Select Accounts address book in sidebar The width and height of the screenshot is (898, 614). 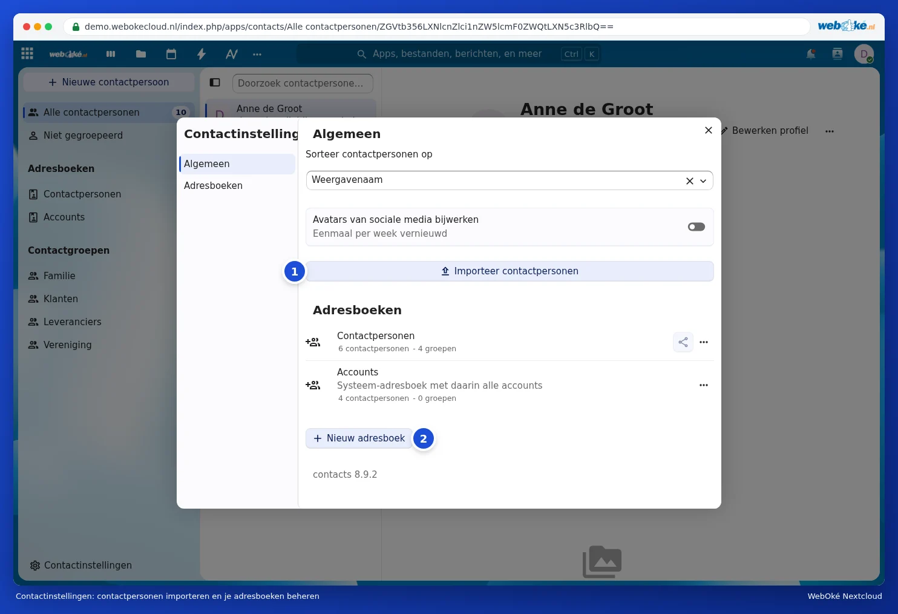(x=108, y=217)
